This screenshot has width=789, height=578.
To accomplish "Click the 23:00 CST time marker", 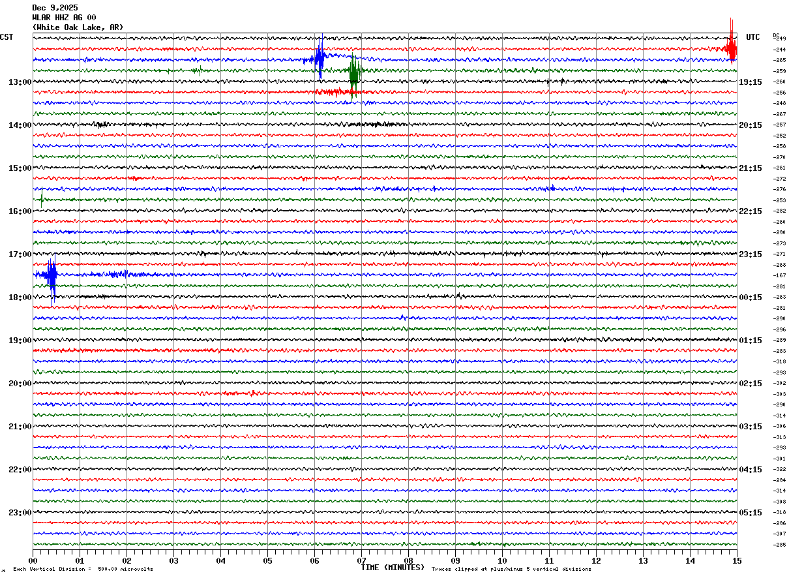I will click(20, 513).
